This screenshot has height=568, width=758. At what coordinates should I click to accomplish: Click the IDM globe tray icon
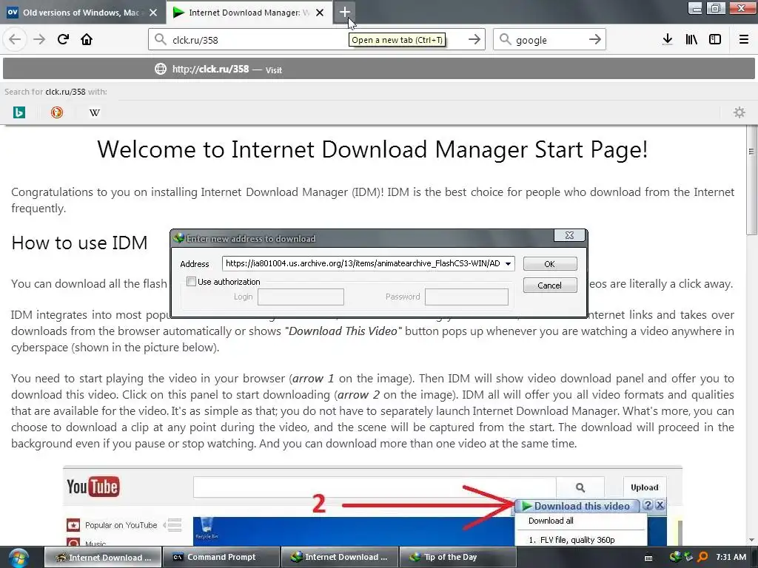point(675,557)
